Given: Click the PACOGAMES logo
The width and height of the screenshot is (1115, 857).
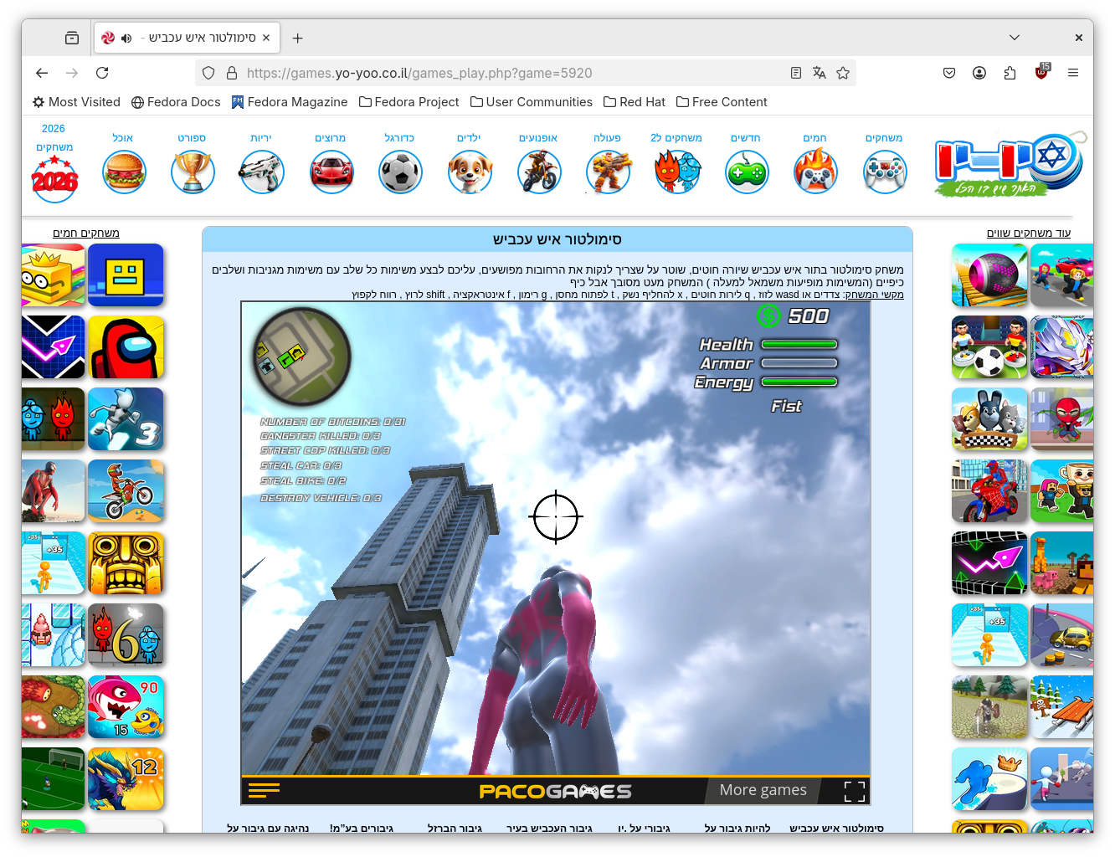Looking at the screenshot, I should 556,791.
